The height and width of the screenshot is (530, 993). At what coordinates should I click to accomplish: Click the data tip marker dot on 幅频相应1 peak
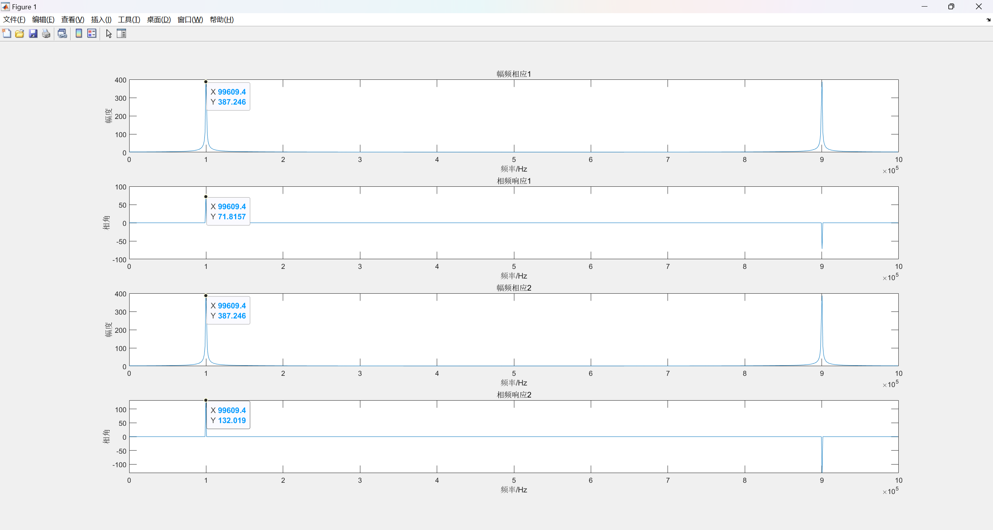pos(206,82)
